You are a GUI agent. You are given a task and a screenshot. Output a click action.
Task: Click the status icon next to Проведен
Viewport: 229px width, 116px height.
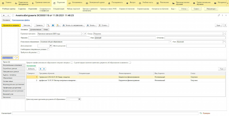coord(201,113)
